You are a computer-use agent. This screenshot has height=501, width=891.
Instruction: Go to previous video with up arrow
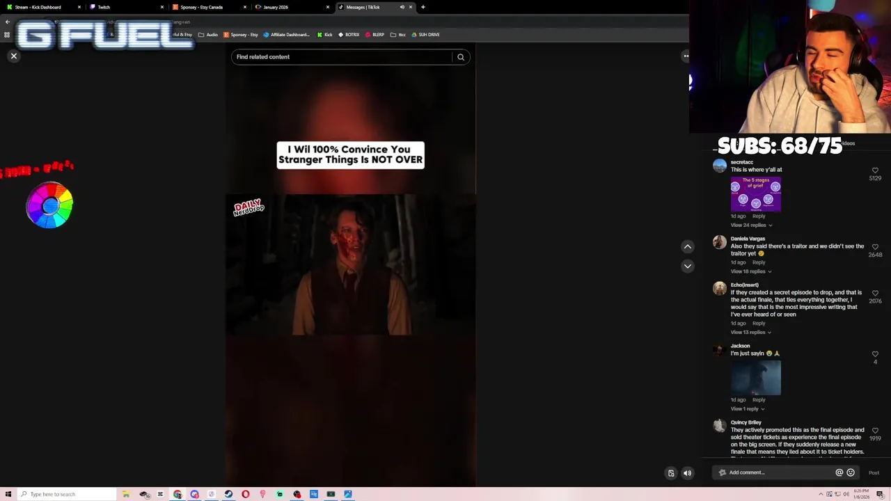(687, 246)
